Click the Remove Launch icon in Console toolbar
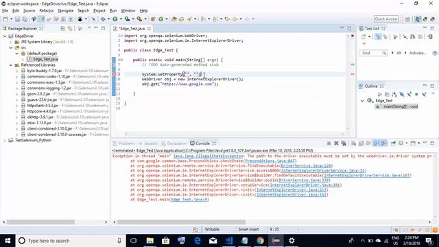Screen dimensions: 439x247 click(x=336, y=143)
